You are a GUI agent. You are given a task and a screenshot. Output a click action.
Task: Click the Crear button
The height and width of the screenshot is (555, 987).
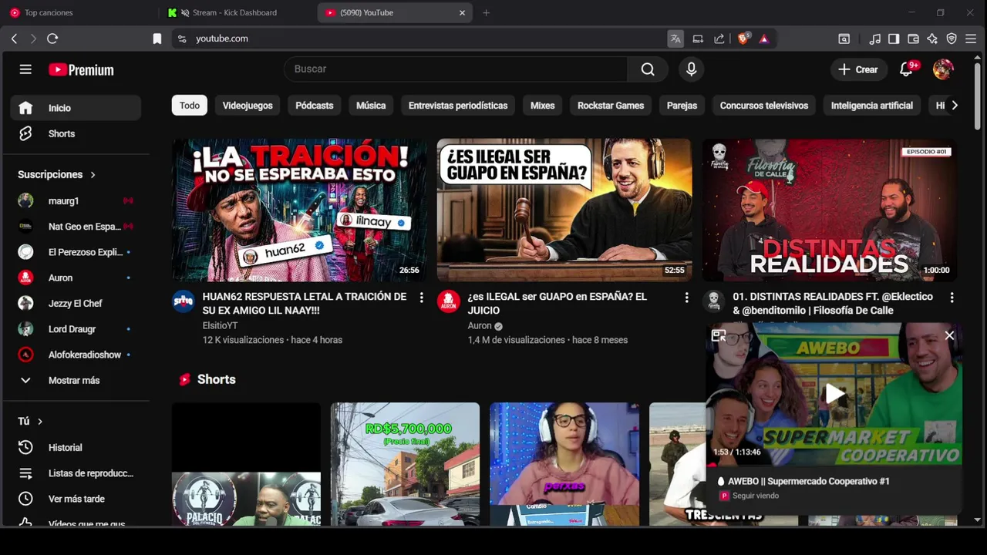[x=858, y=69]
